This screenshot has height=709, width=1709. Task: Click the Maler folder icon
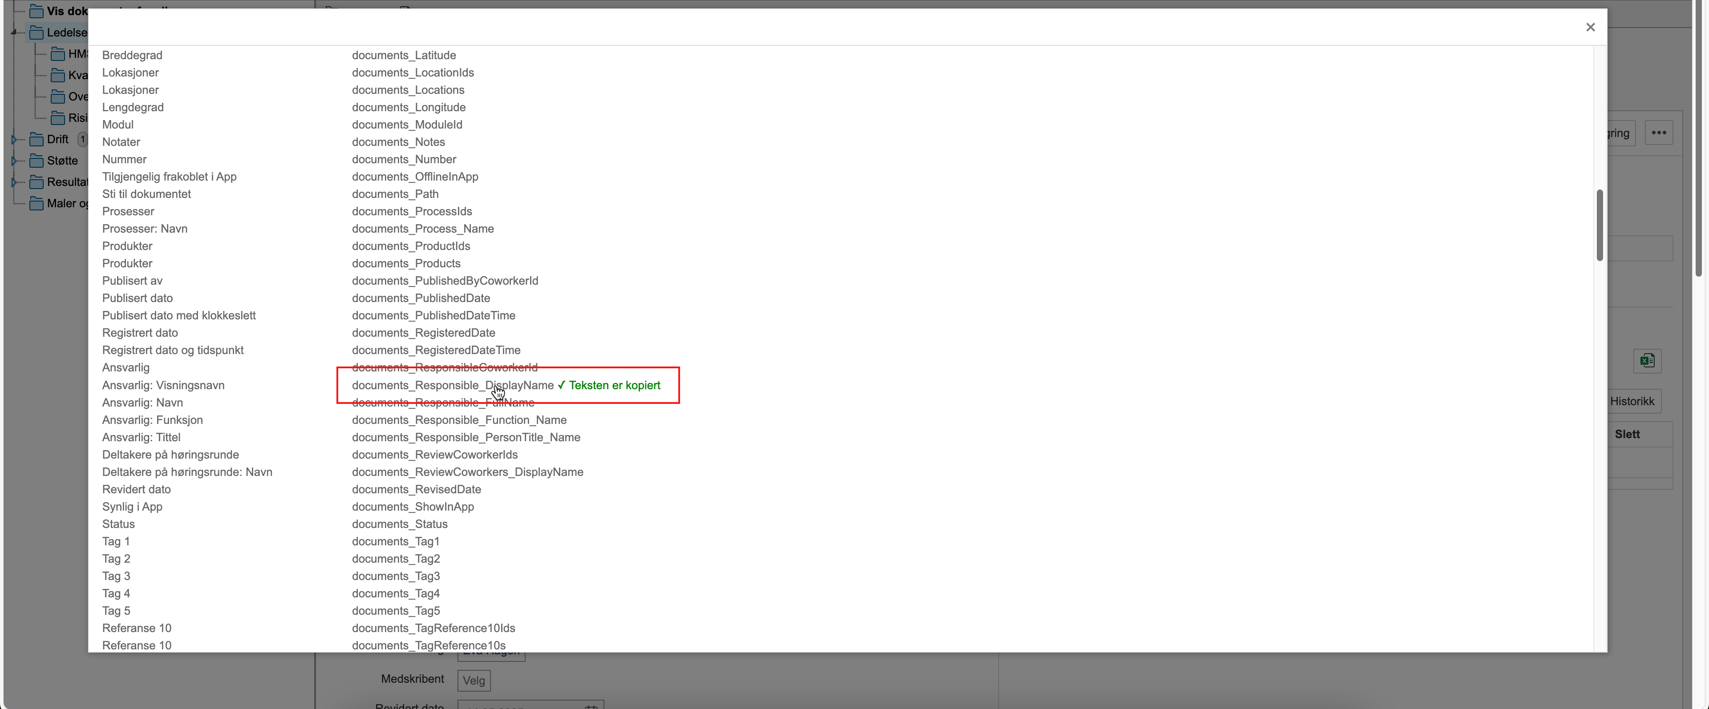[x=36, y=204]
